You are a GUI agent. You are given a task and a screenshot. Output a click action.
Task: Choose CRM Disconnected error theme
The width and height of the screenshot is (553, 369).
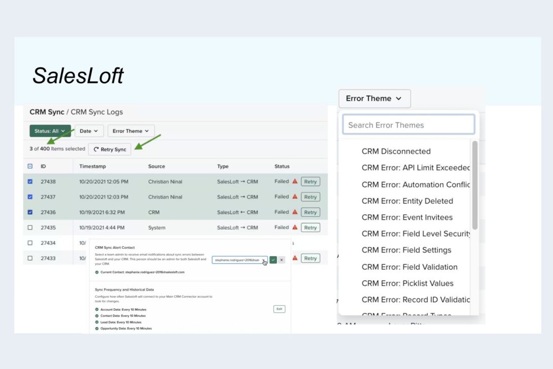(x=396, y=151)
